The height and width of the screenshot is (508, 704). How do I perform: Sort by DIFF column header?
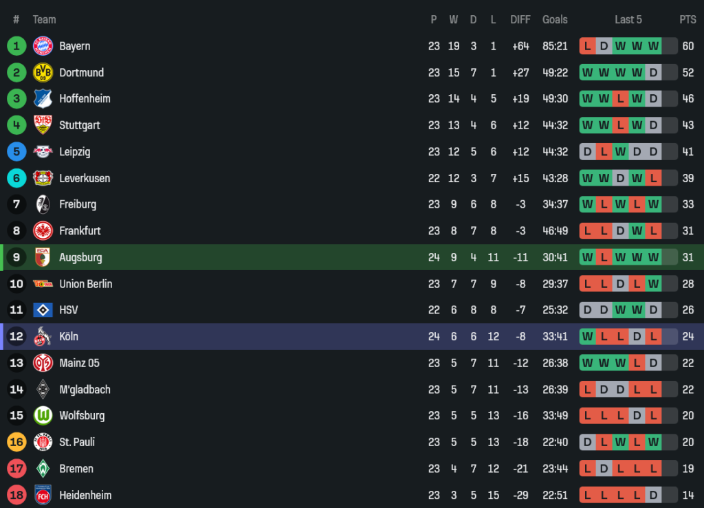(x=520, y=19)
